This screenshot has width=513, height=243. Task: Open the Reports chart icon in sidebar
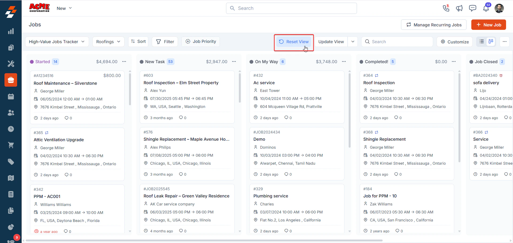click(11, 31)
